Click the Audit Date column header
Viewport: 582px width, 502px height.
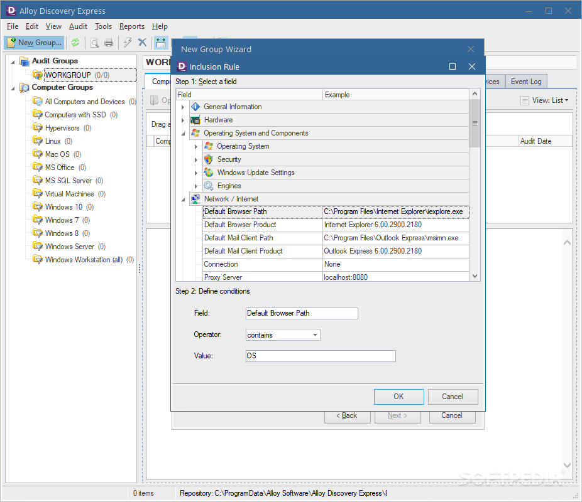pyautogui.click(x=546, y=141)
